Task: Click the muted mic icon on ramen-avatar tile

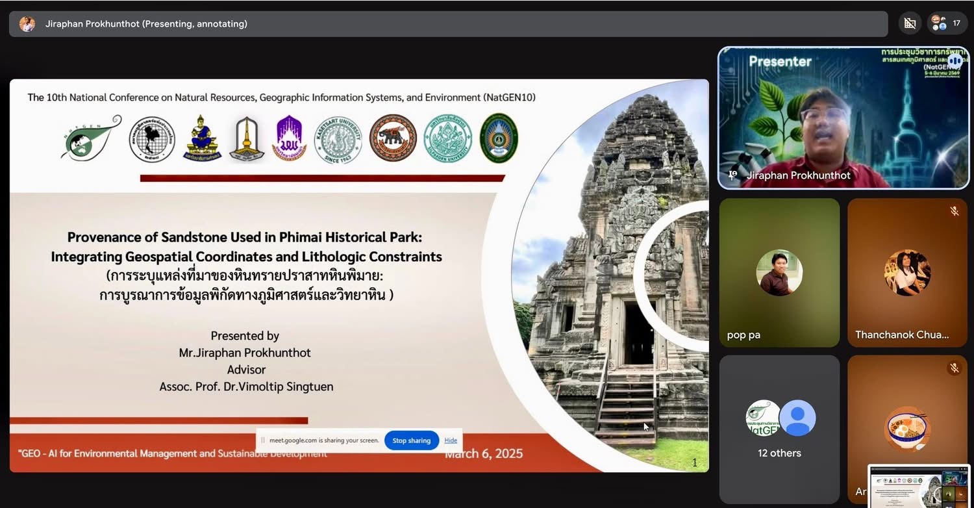Action: (x=954, y=368)
